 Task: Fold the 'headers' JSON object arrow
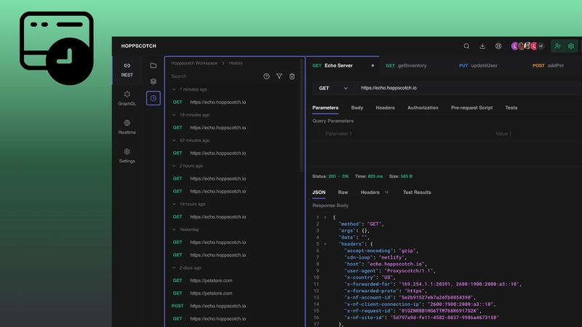click(x=325, y=244)
